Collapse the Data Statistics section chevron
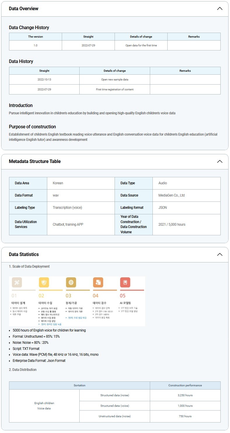This screenshot has width=230, height=433. coord(220,255)
